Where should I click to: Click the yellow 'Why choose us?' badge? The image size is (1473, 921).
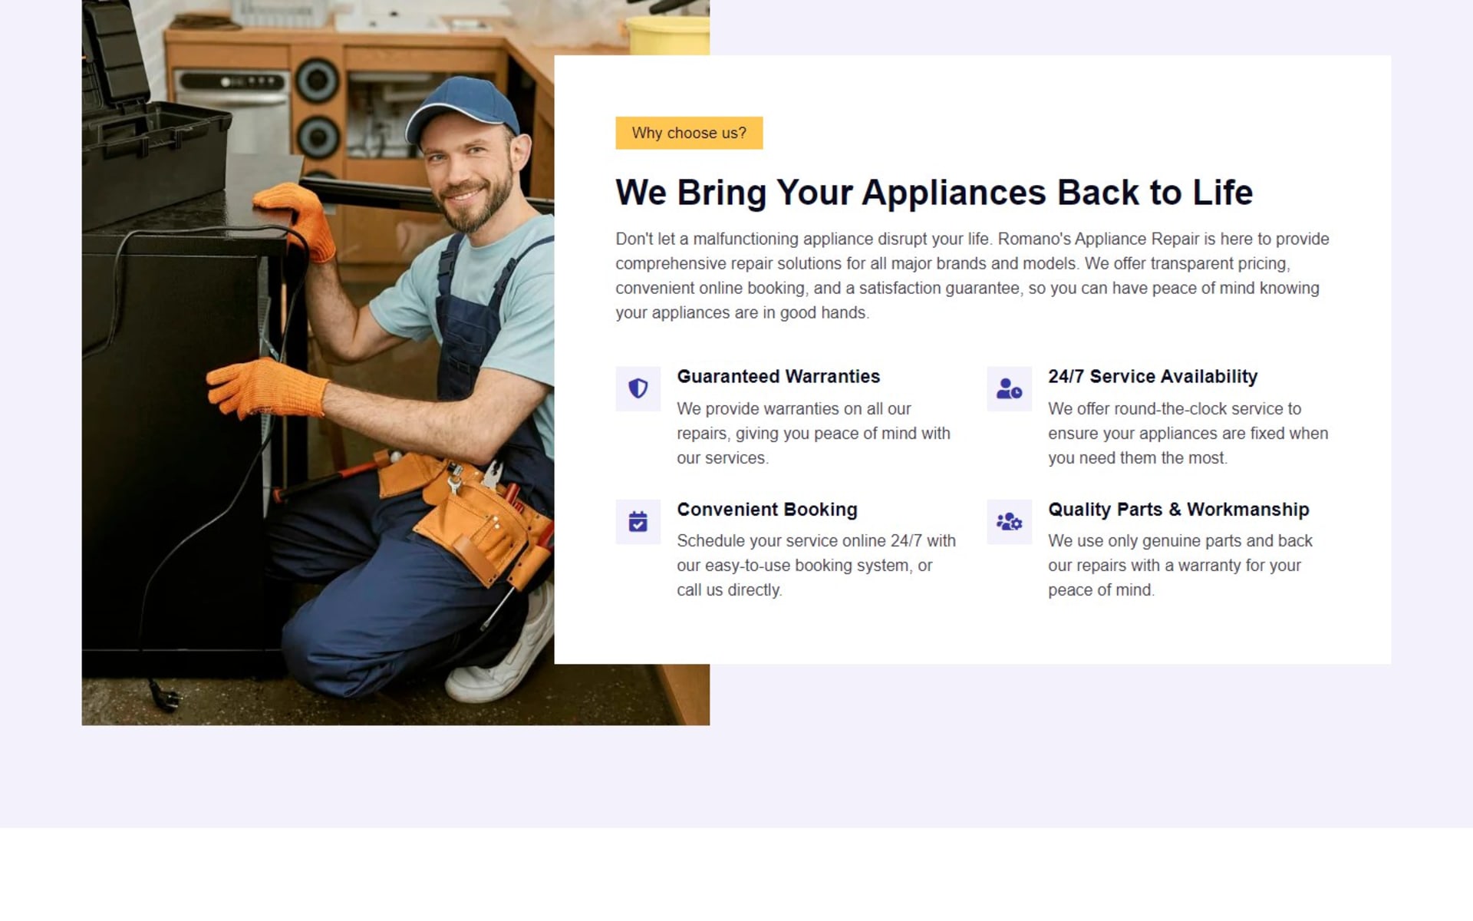pos(689,133)
